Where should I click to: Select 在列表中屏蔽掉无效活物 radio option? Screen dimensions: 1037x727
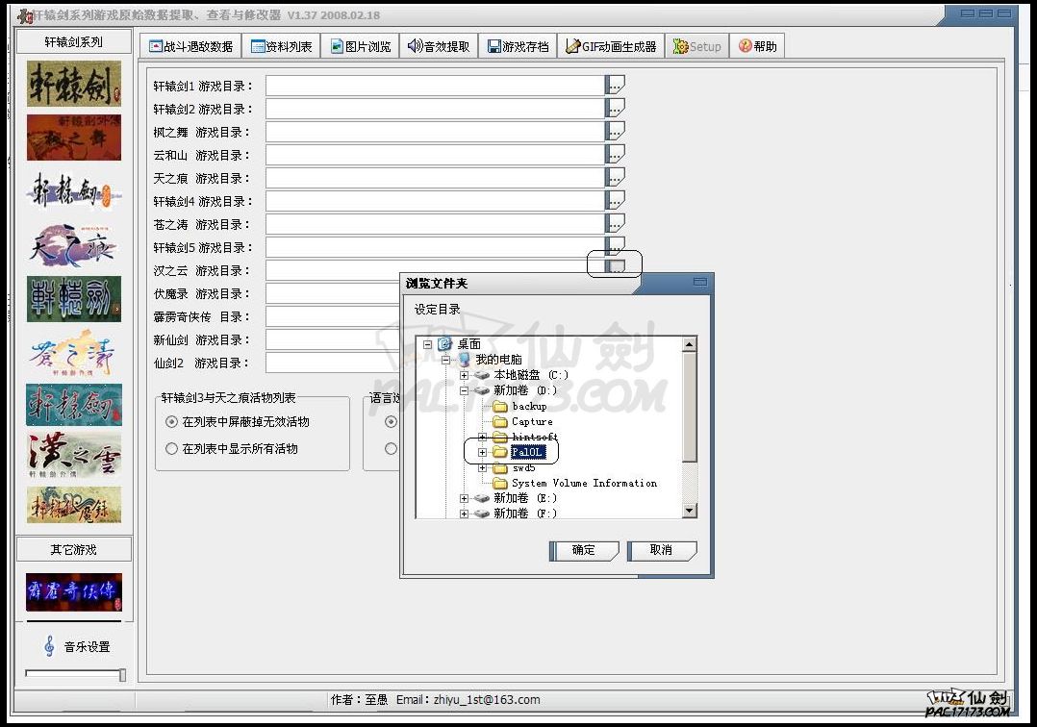coord(172,421)
